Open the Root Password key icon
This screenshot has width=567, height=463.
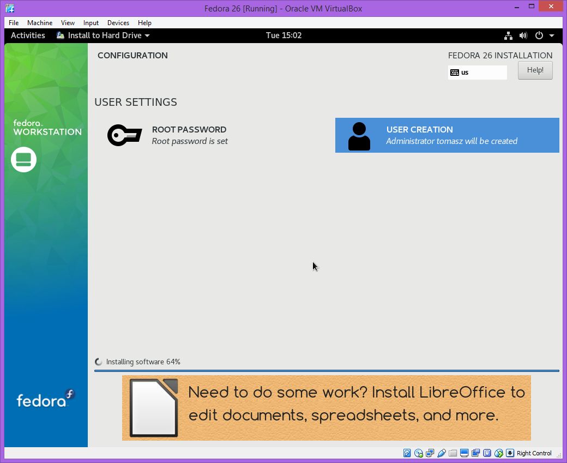[124, 135]
